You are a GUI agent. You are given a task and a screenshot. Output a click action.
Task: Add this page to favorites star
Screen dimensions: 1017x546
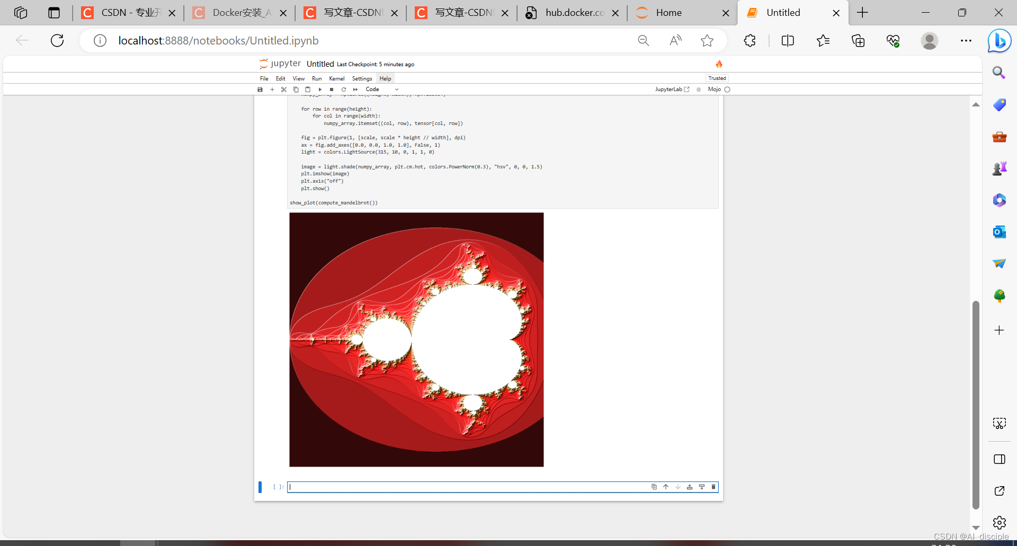[x=707, y=41]
